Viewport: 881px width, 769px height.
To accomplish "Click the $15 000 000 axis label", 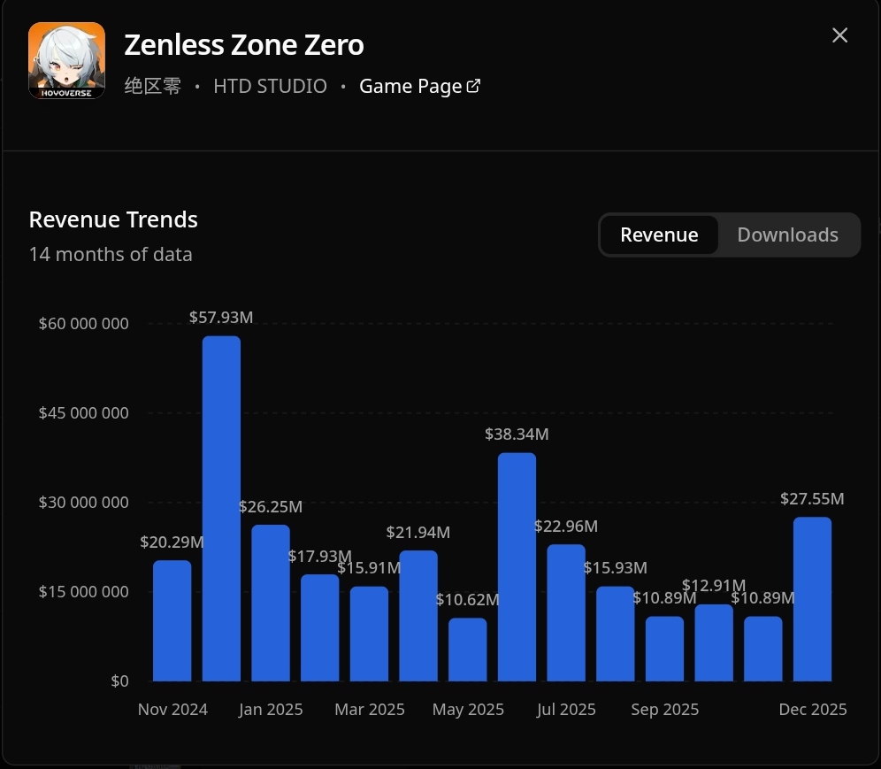I will point(84,591).
